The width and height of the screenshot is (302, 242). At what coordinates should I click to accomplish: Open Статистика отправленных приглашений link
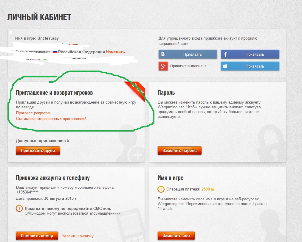[51, 119]
